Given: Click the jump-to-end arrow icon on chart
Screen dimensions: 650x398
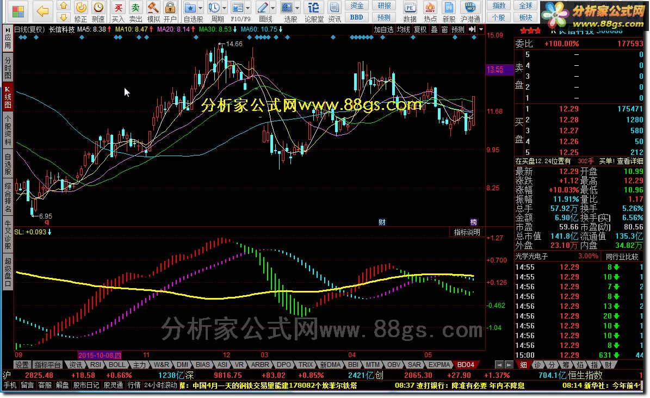Looking at the screenshot, I should coord(472,29).
